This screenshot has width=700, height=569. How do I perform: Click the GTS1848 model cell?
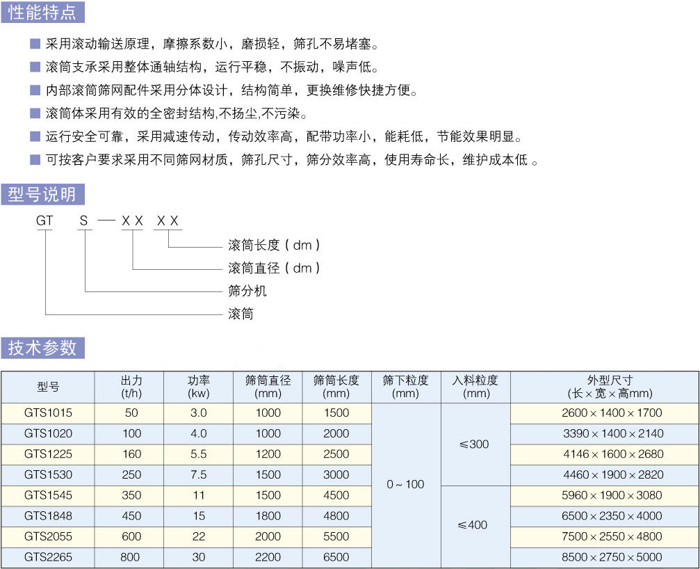(48, 516)
